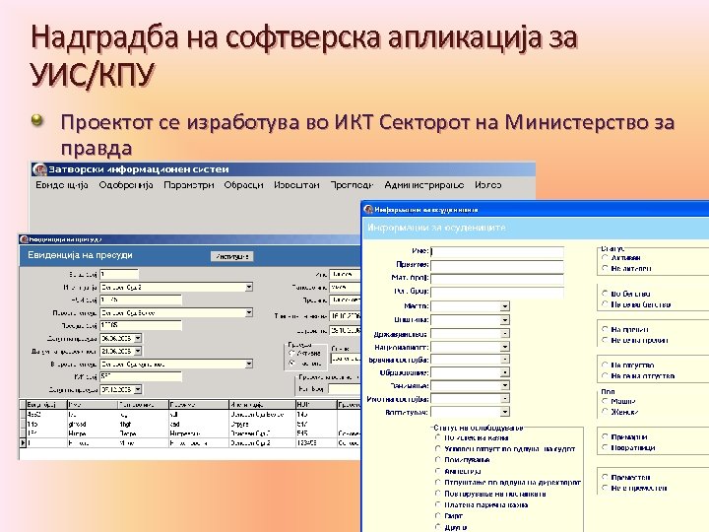Open the Општина dropdown

(504, 320)
